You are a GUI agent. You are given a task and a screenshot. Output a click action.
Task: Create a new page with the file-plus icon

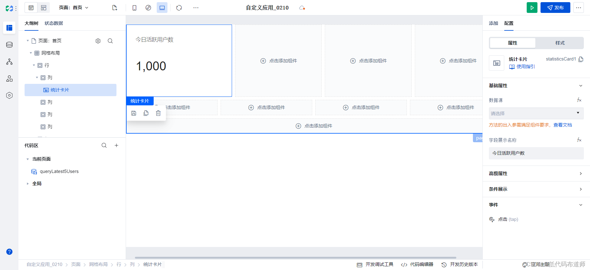[115, 8]
